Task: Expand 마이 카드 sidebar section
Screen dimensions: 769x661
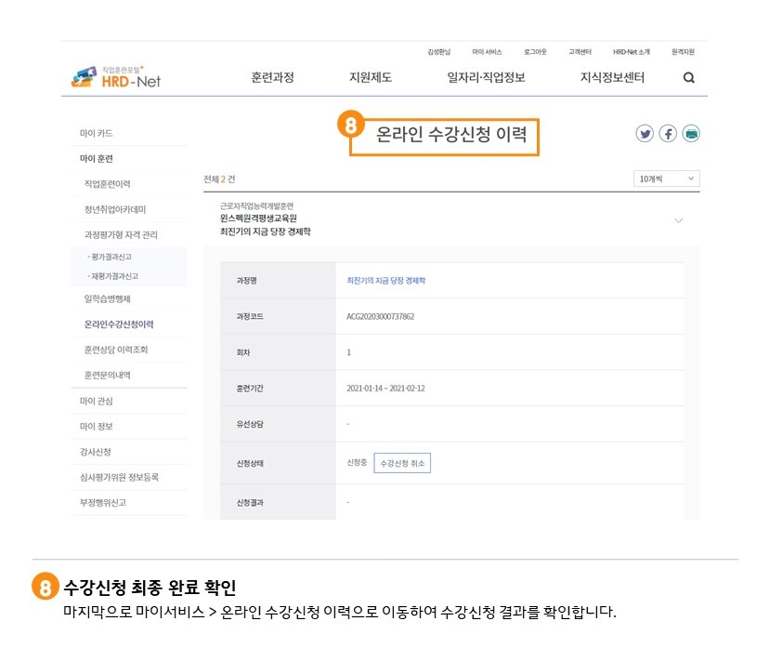Action: [97, 134]
